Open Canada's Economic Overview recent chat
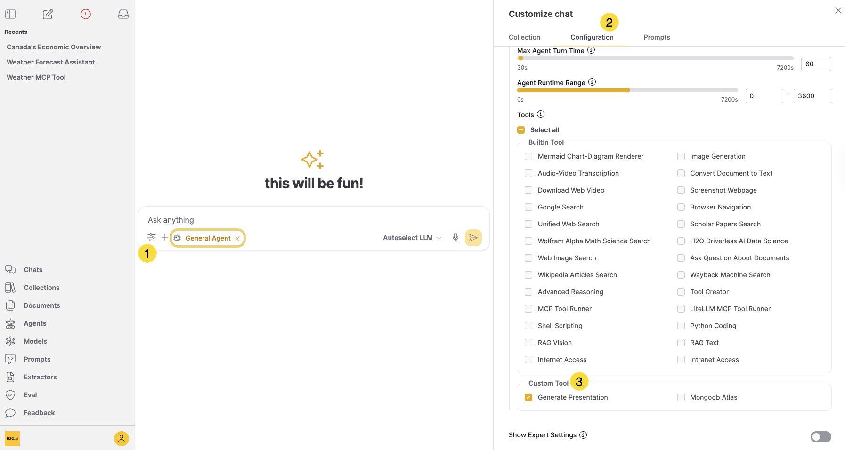The height and width of the screenshot is (450, 845). click(54, 47)
